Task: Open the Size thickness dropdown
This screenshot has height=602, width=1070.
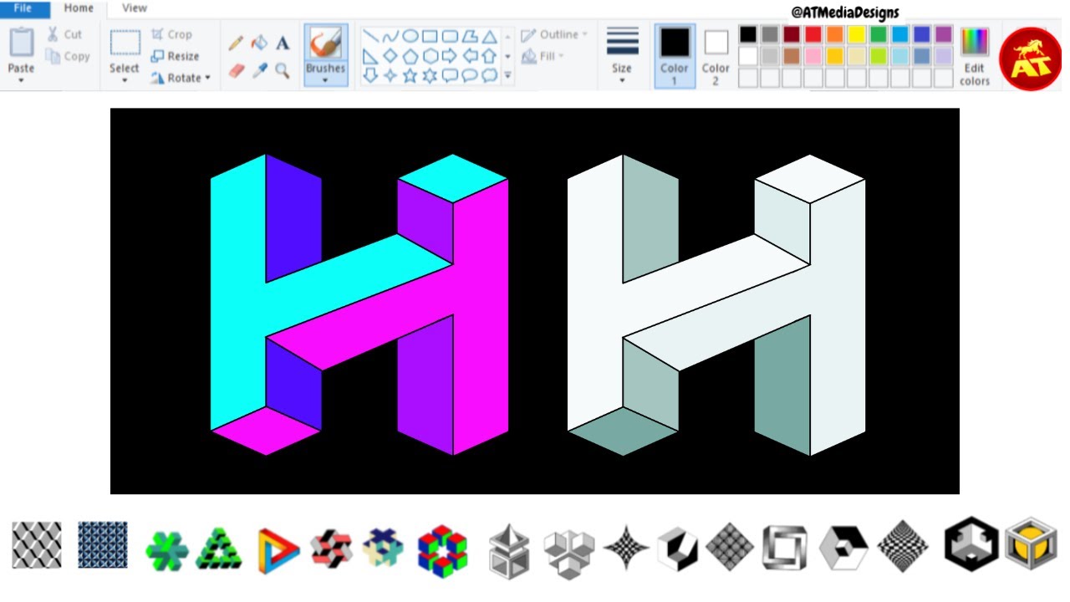Action: (x=622, y=80)
